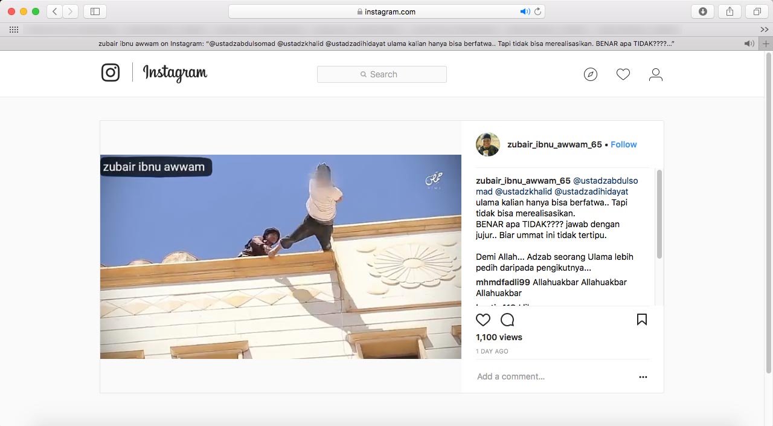Click the Add a comment field

(544, 376)
